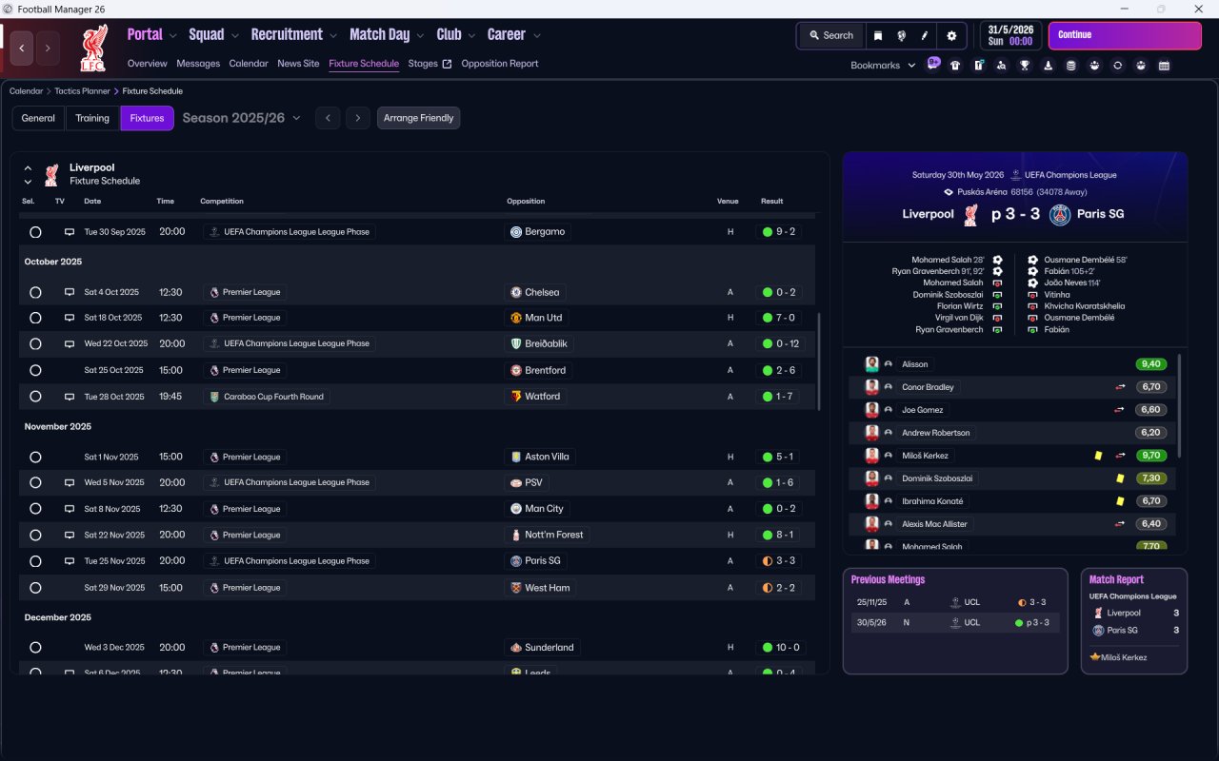Click the Arrange Friendly button
Screen dimensions: 1219x761
(x=419, y=118)
